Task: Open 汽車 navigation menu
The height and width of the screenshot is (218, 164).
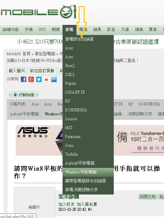Action: [x=125, y=30]
